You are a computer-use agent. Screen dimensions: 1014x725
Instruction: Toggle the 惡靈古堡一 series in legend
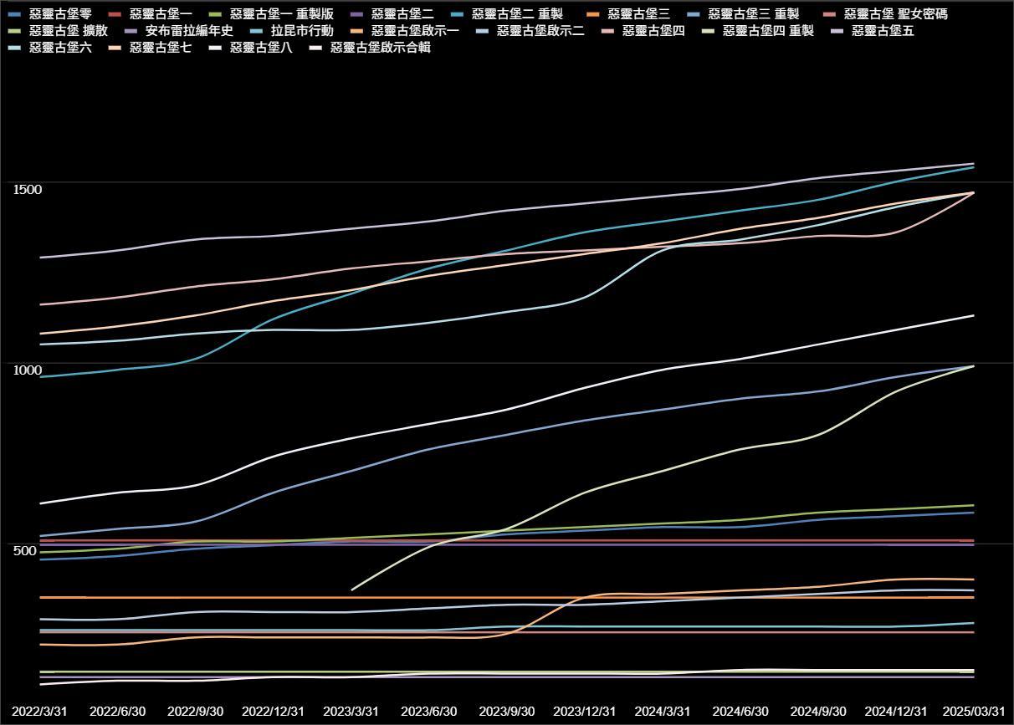pos(151,14)
